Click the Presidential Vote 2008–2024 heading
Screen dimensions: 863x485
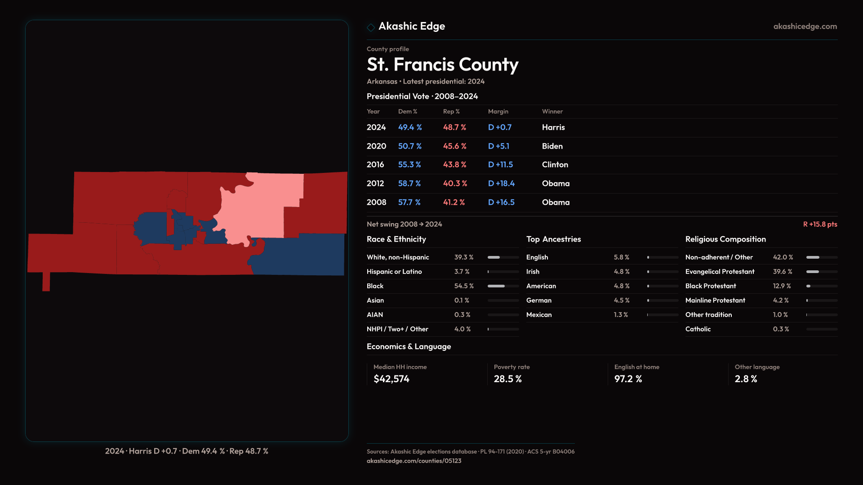click(422, 97)
